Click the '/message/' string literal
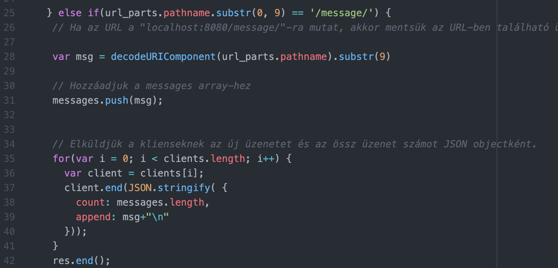Image resolution: width=558 pixels, height=268 pixels. [341, 13]
